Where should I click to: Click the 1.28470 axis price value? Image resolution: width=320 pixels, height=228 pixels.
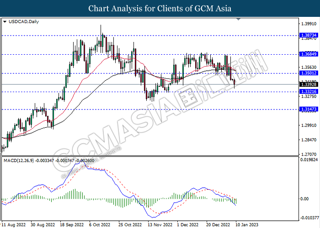309,140
